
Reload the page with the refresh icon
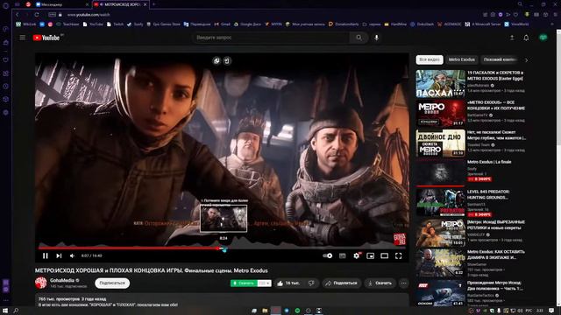click(37, 15)
